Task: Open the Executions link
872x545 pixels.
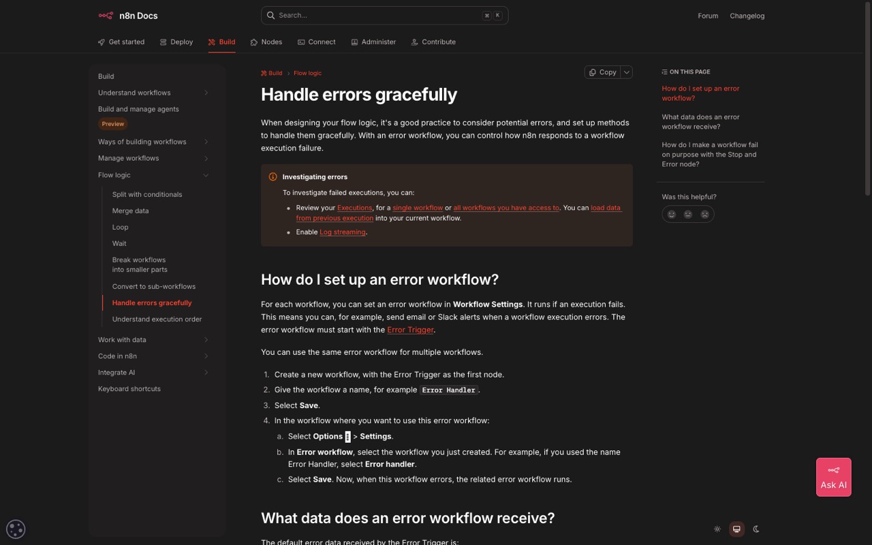Action: tap(355, 208)
